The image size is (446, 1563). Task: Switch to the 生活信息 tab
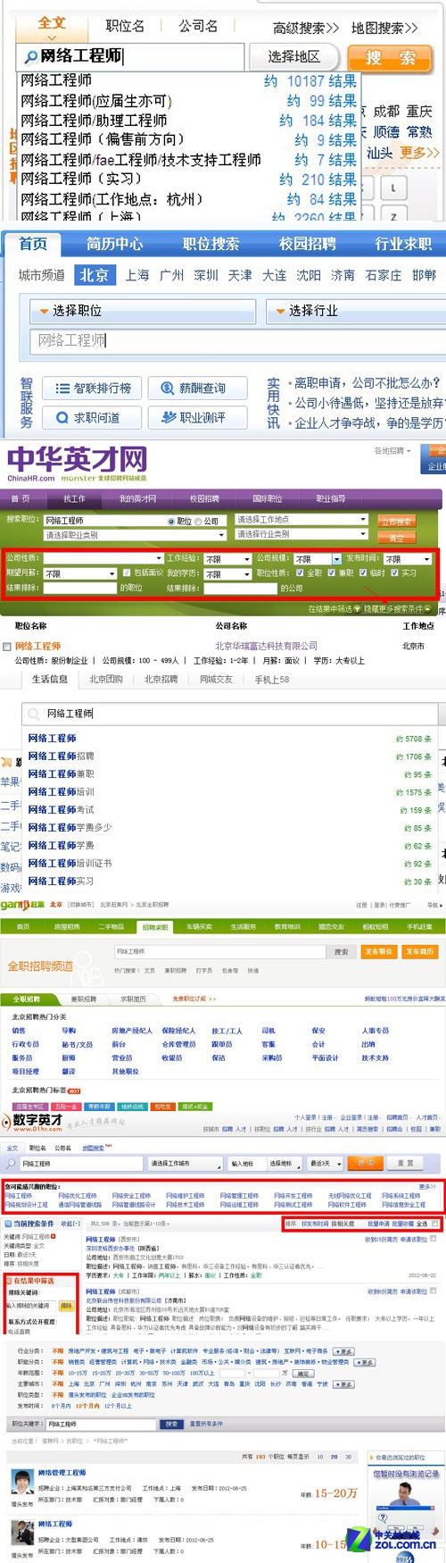coord(50,680)
